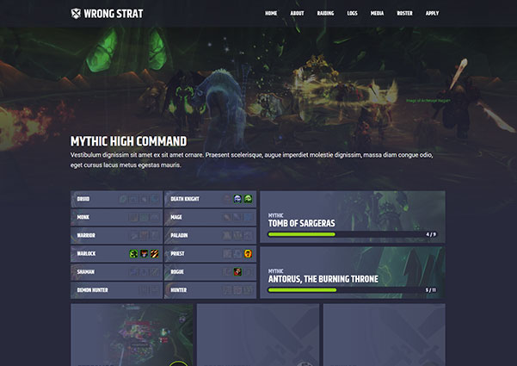
Task: Click the Hunter class label
Action: click(x=179, y=289)
